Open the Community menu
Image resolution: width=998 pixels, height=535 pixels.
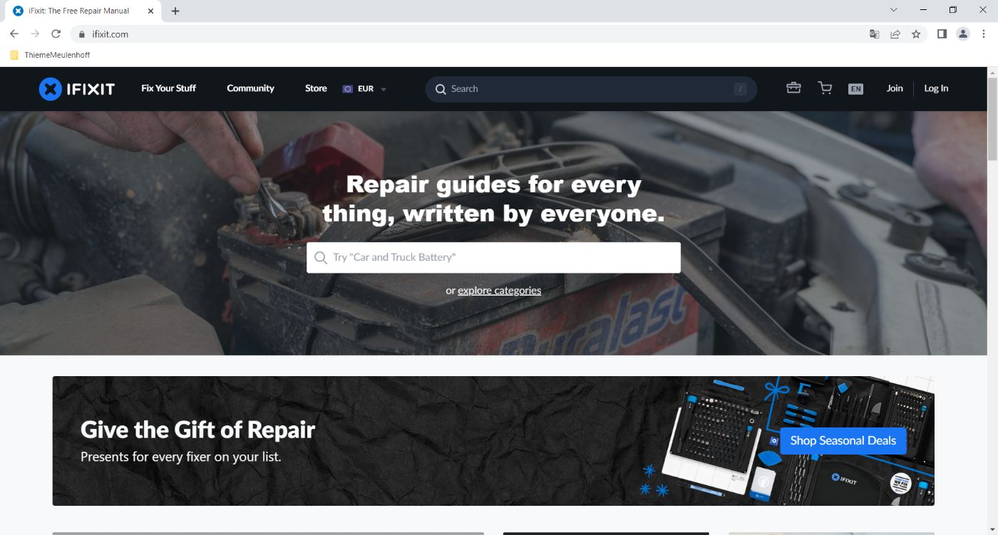click(x=250, y=88)
